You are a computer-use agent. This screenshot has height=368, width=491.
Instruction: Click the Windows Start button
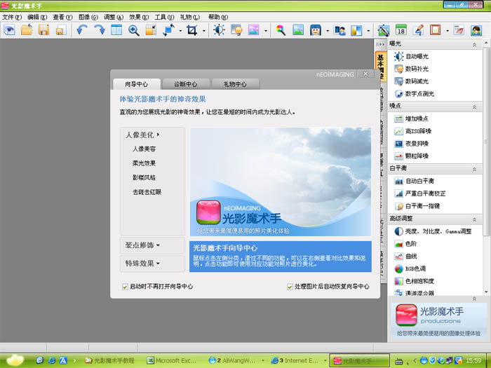14,360
